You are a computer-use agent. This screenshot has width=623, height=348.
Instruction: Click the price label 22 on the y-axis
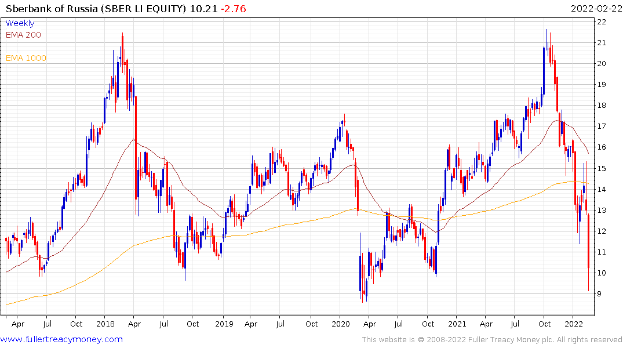[602, 22]
